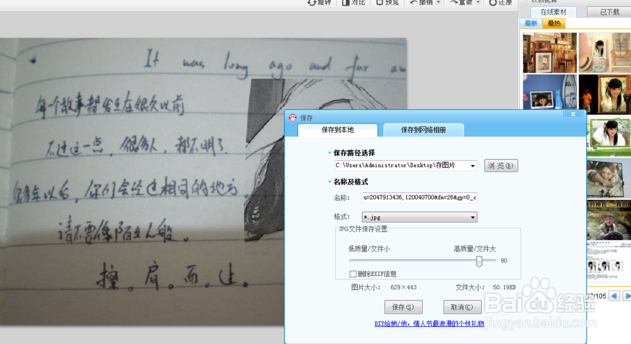Screen dimensions: 631x344
Task: Click the redo (重做) arrow icon
Action: [454, 3]
